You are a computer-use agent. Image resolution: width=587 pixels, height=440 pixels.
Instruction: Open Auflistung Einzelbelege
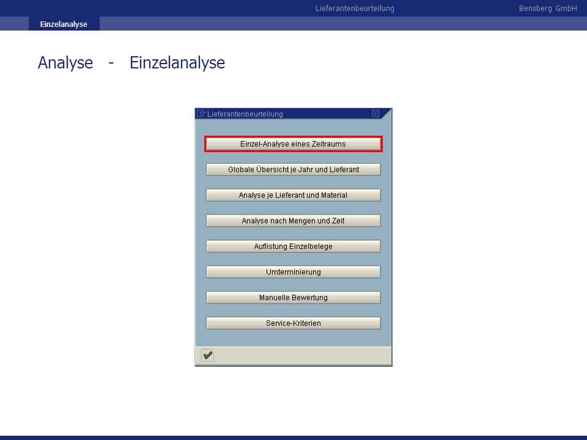[x=293, y=246]
